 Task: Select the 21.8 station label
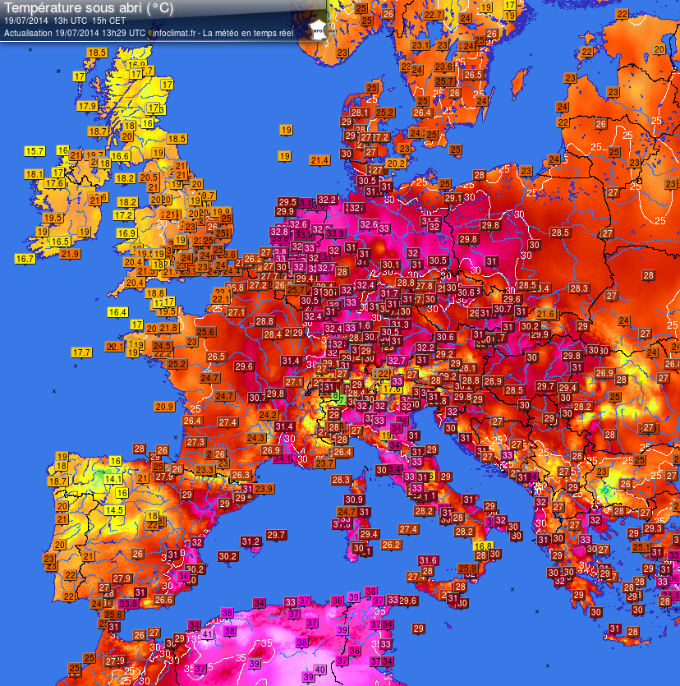click(x=168, y=328)
